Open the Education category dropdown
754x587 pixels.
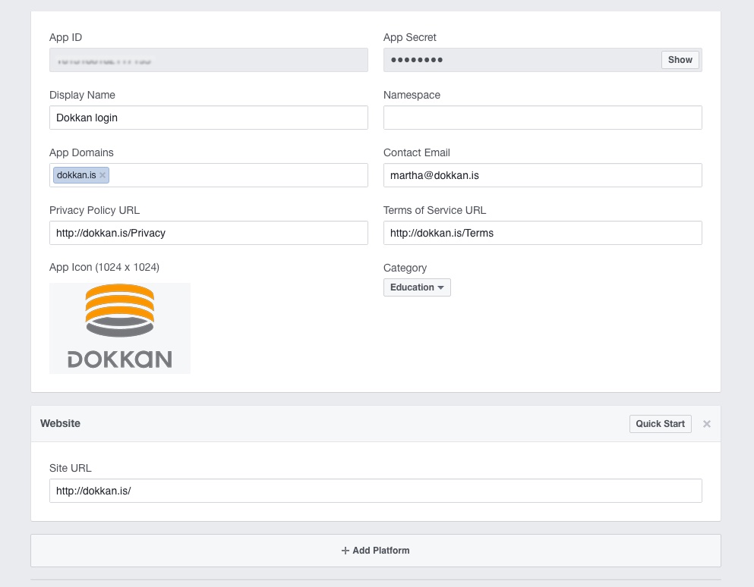(417, 287)
